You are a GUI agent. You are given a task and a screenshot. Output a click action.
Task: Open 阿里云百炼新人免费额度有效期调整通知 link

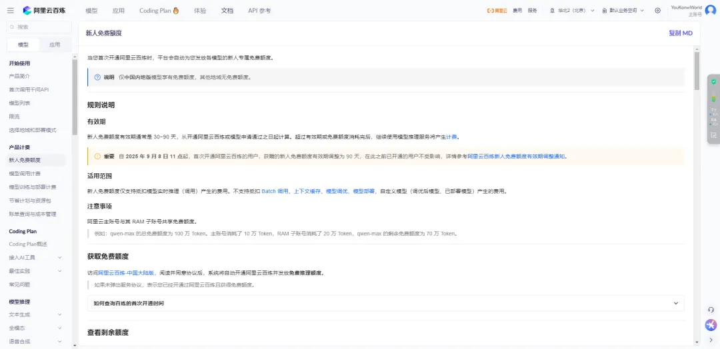coord(517,157)
